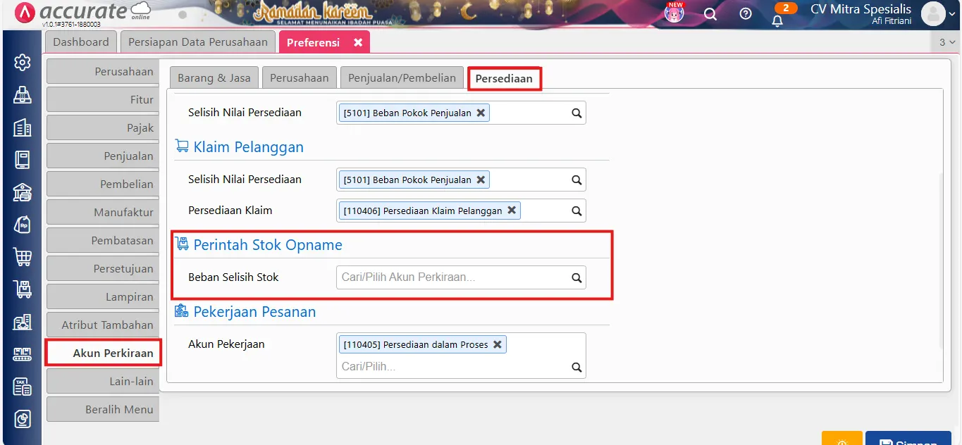The image size is (962, 445).
Task: Switch to the Barang & Jasa tab
Action: 214,77
